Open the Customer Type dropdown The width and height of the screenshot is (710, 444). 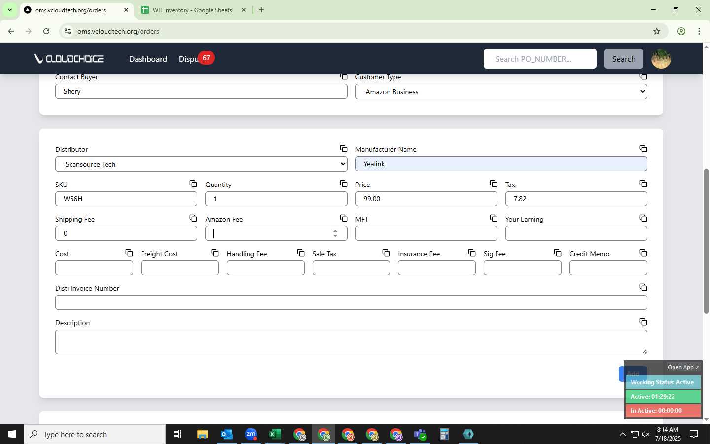coord(501,92)
